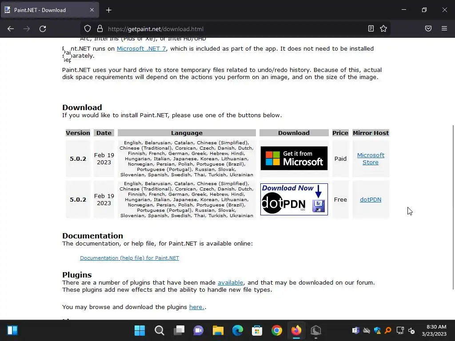Click the Firefox taskbar icon
Viewport: 455px width, 341px height.
pos(296,330)
